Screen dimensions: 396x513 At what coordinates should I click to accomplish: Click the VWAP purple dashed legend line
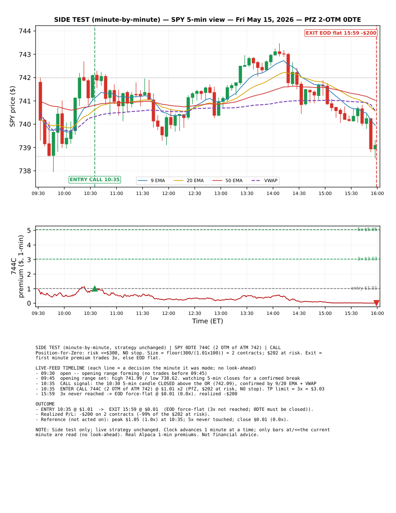tap(256, 181)
